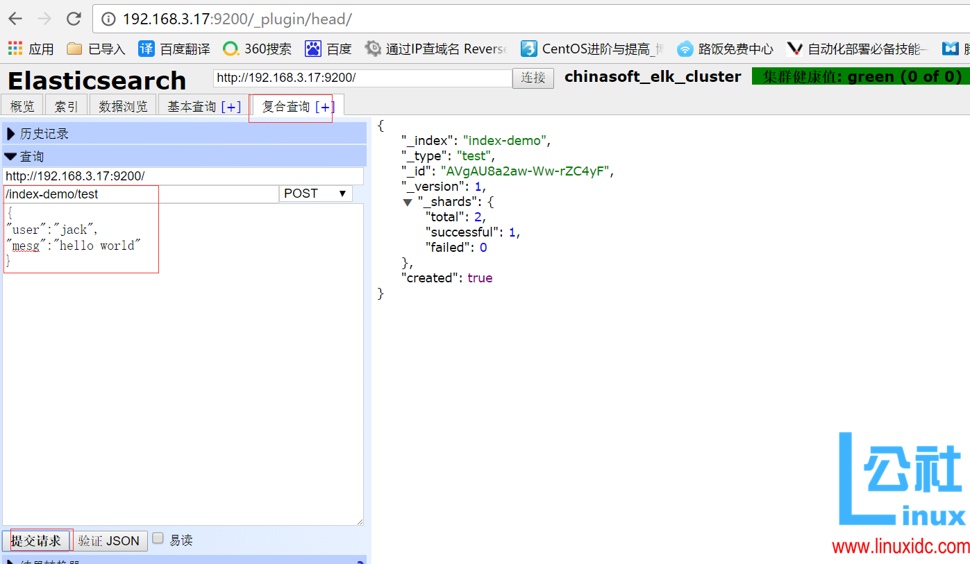This screenshot has width=970, height=564.
Task: Click the 提交请求 button
Action: click(x=35, y=541)
